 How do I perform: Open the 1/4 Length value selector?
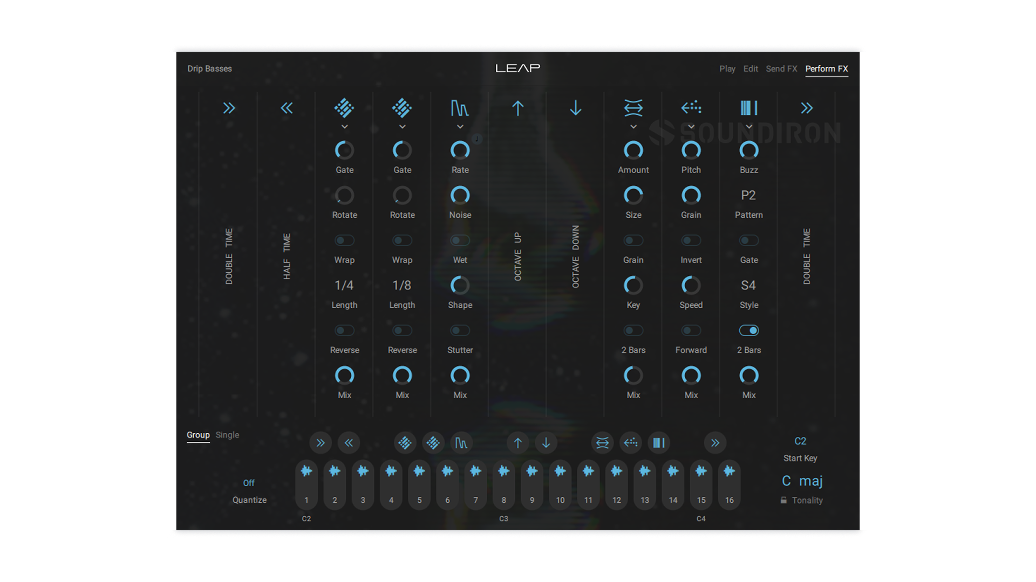(x=344, y=285)
